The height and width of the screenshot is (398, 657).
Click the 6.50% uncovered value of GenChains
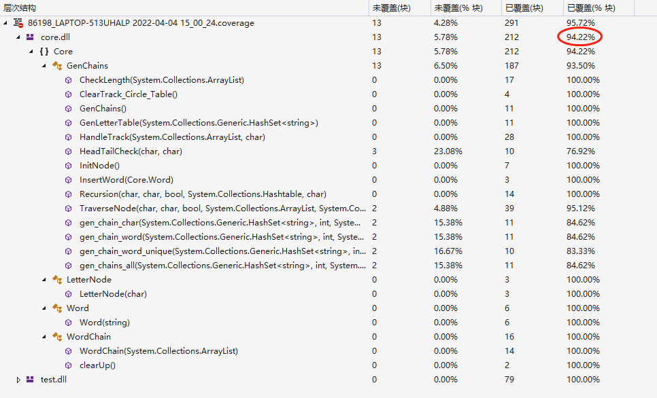click(x=446, y=66)
